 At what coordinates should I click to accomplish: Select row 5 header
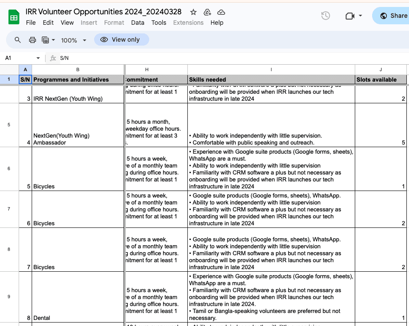[x=9, y=125]
